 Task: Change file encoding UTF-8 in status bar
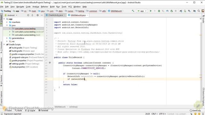(x=162, y=114)
